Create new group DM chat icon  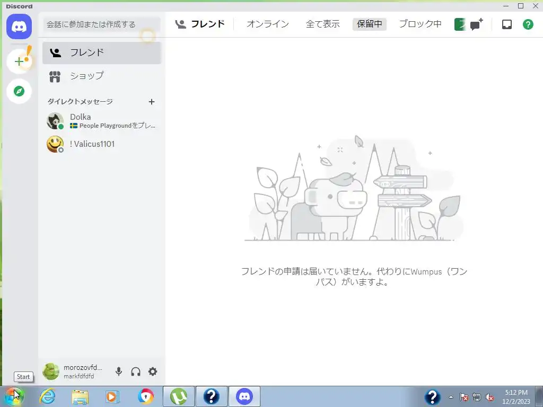tap(477, 24)
